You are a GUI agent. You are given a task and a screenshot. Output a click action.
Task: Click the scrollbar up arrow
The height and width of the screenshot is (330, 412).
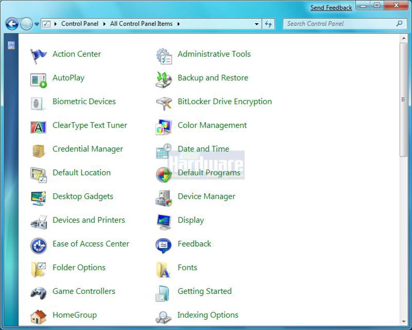click(404, 38)
